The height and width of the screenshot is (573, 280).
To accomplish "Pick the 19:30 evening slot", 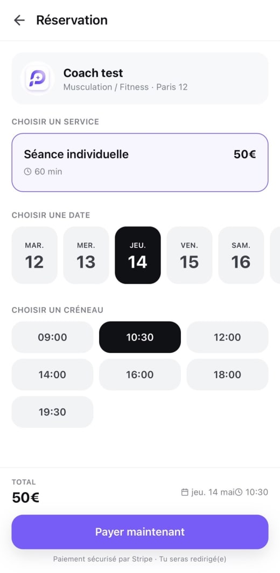I will coord(53,412).
